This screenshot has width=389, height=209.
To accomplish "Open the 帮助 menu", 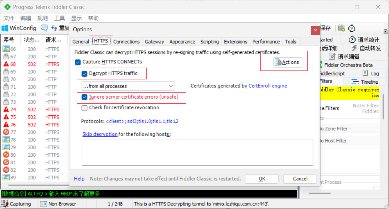I will (93, 18).
